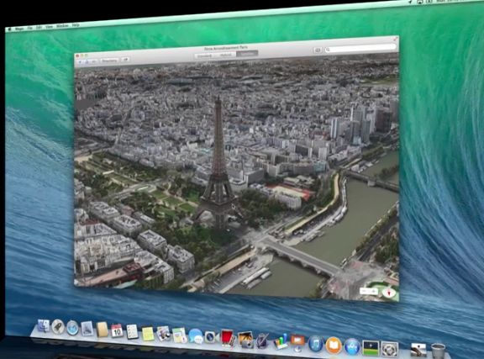Open the Trash in the Dock
484x359 pixels.
coord(438,351)
